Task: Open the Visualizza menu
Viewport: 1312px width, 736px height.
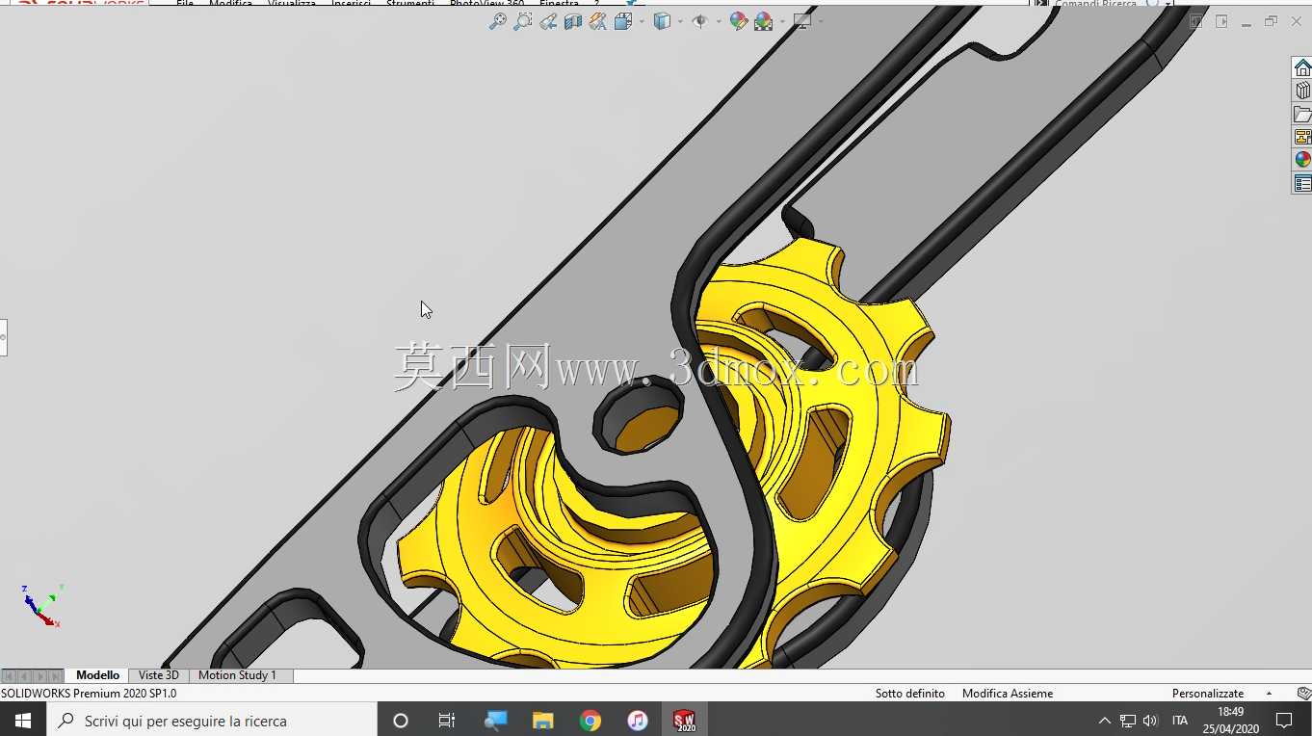Action: coord(292,4)
